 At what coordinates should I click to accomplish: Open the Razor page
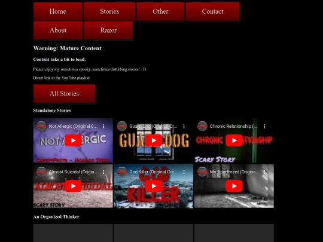108,30
